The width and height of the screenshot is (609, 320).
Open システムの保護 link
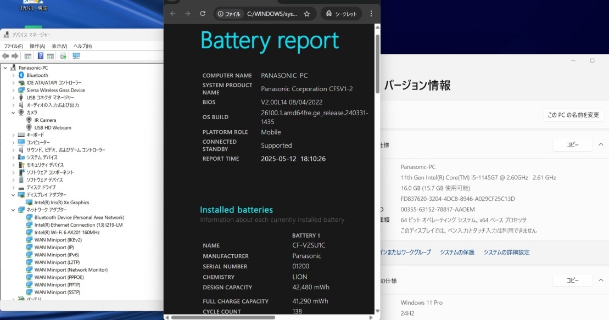[457, 252]
